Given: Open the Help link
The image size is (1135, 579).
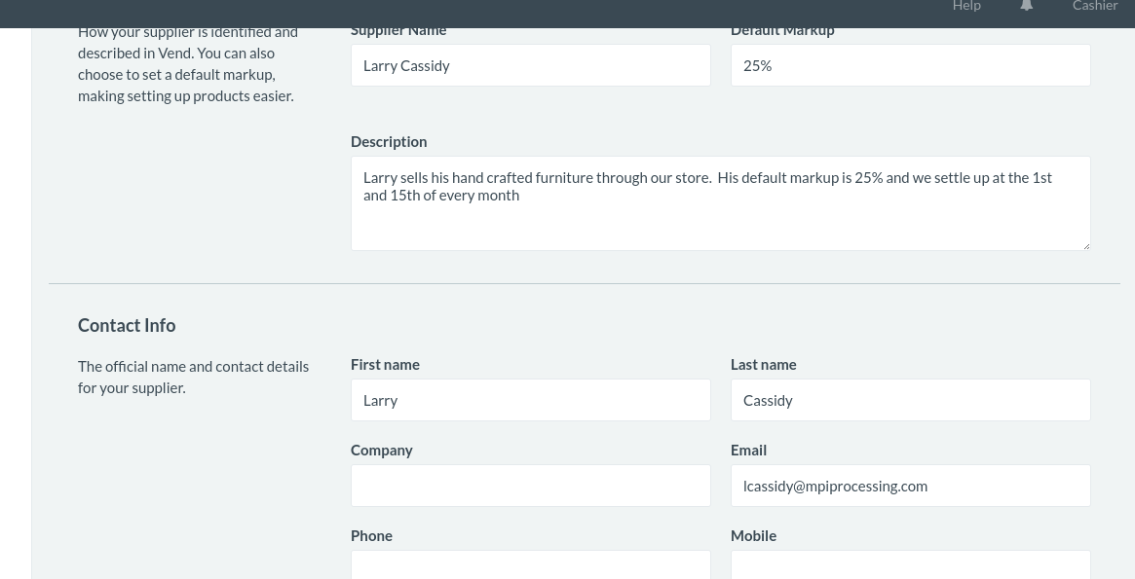Looking at the screenshot, I should pyautogui.click(x=966, y=6).
